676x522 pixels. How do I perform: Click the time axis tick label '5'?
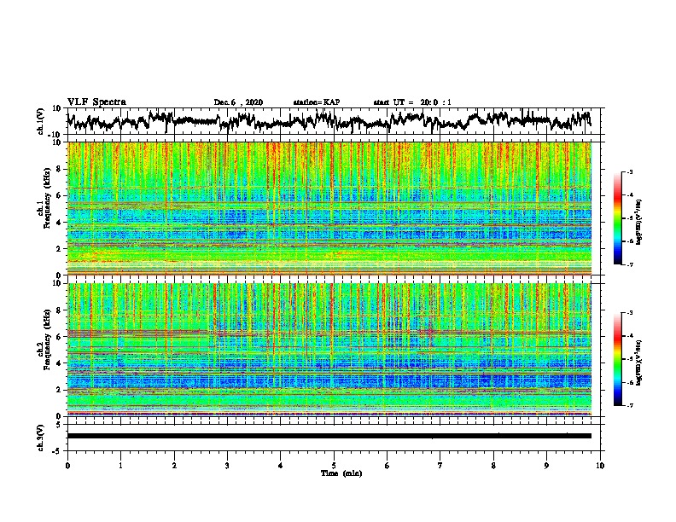pyautogui.click(x=334, y=466)
